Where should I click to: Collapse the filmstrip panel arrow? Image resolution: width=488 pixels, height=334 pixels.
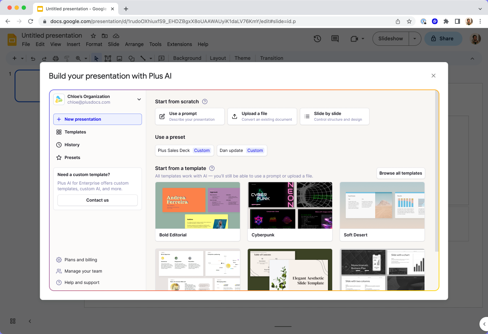click(x=30, y=321)
